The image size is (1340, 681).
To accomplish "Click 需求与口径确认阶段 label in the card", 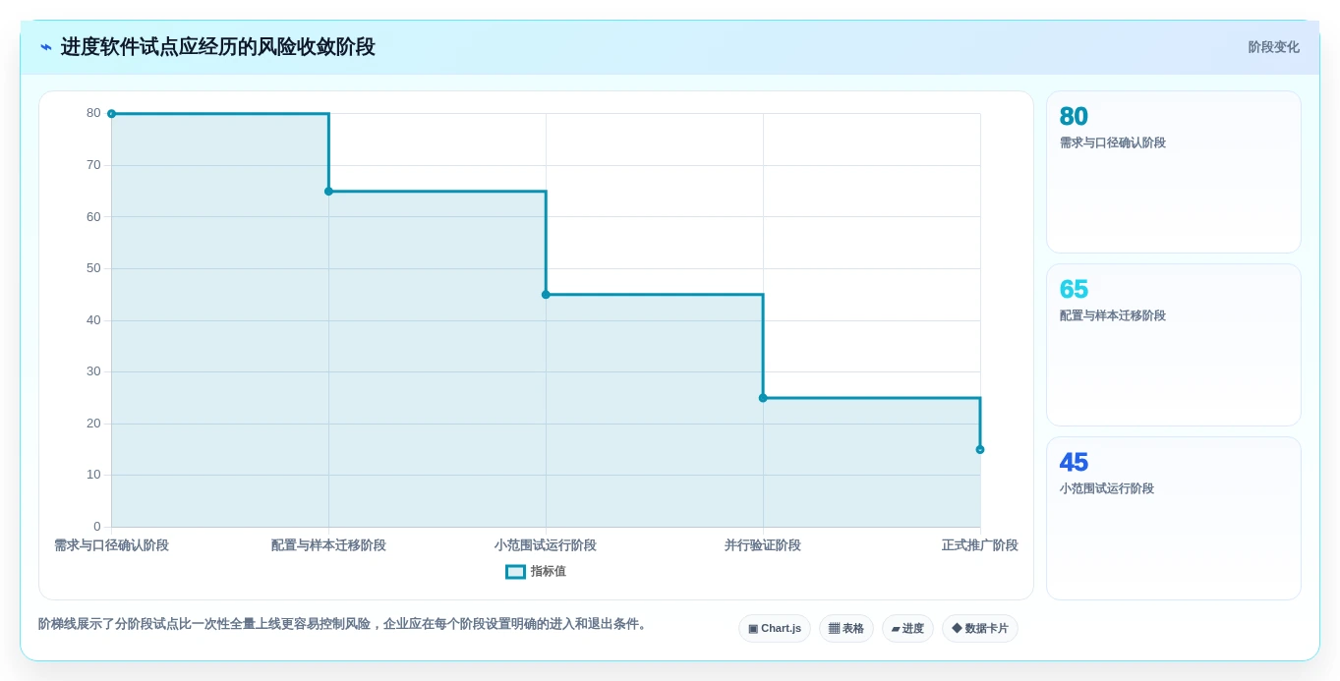I will (x=1113, y=143).
